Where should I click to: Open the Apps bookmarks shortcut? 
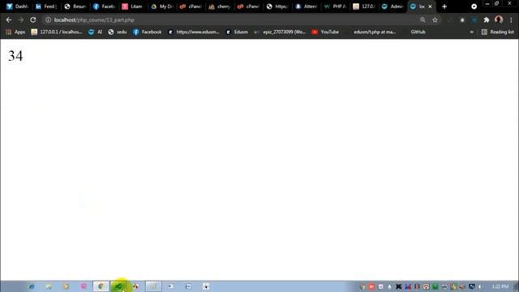pos(15,32)
